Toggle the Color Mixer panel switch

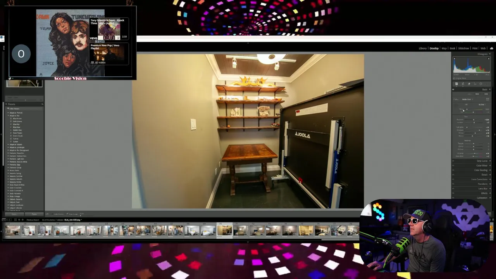tap(453, 165)
